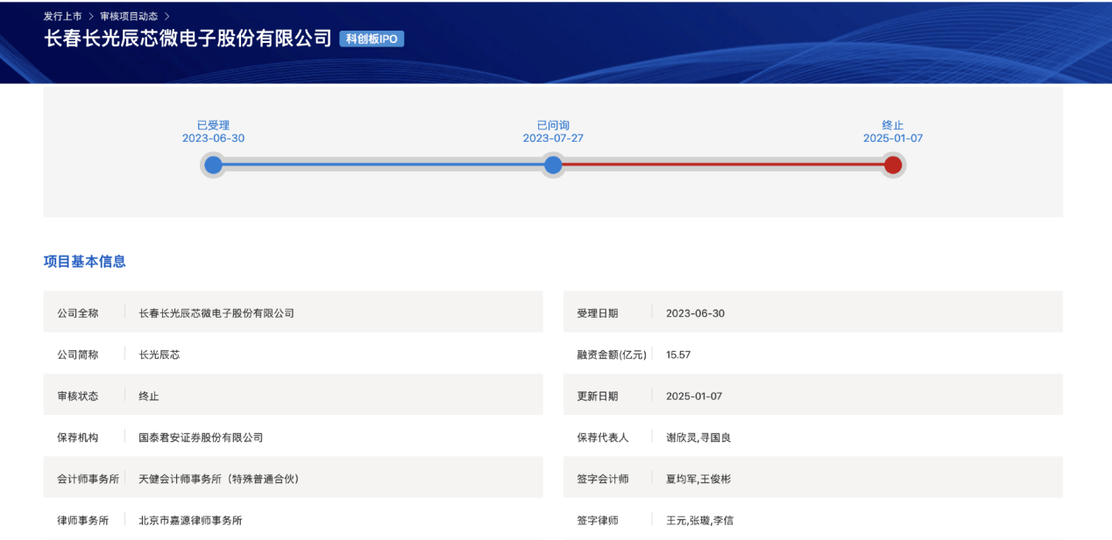Click the 保荐代表人 names 谢欣灵,寻国良
This screenshot has width=1112, height=540.
coord(698,438)
